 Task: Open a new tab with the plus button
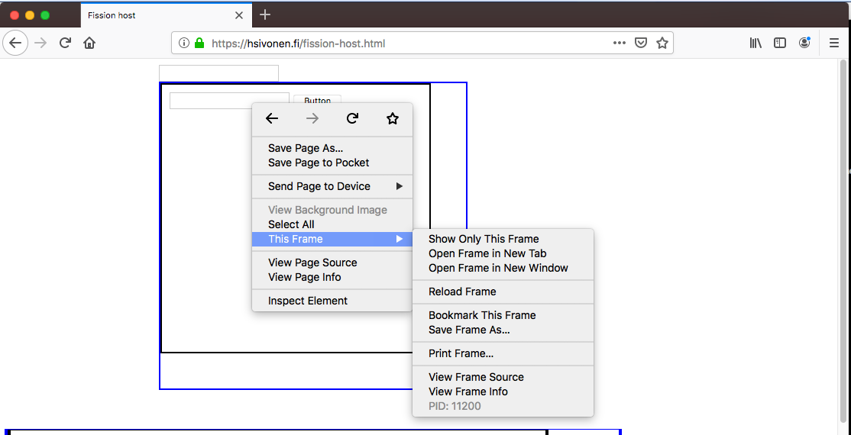[265, 14]
